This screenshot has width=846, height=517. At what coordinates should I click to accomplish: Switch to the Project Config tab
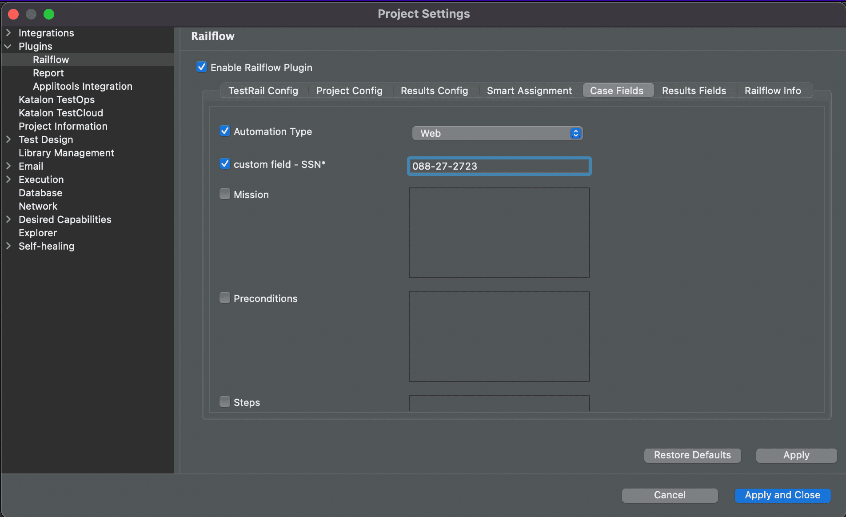pos(349,91)
